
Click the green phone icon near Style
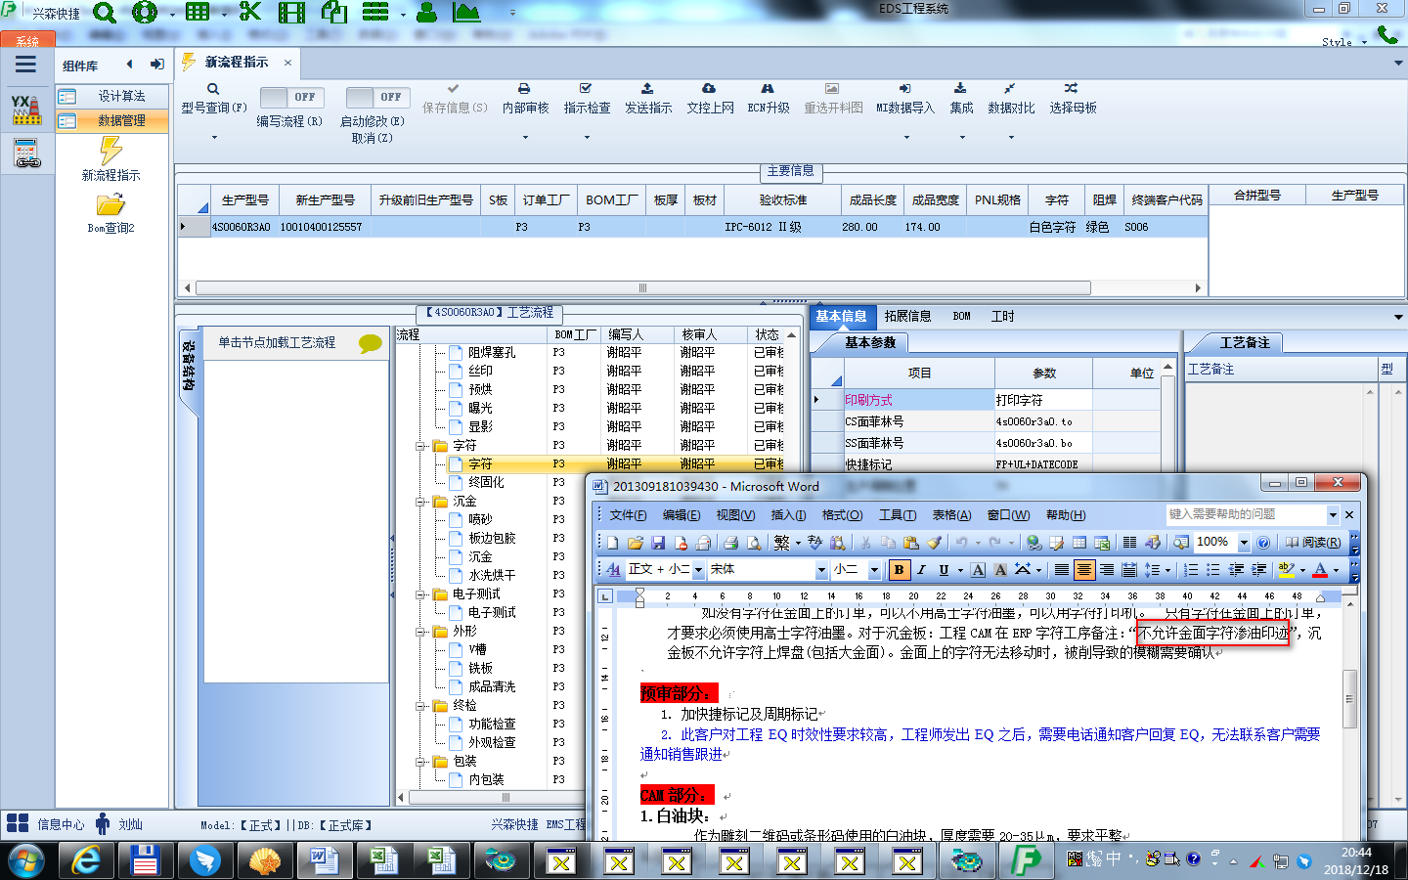(x=1387, y=35)
